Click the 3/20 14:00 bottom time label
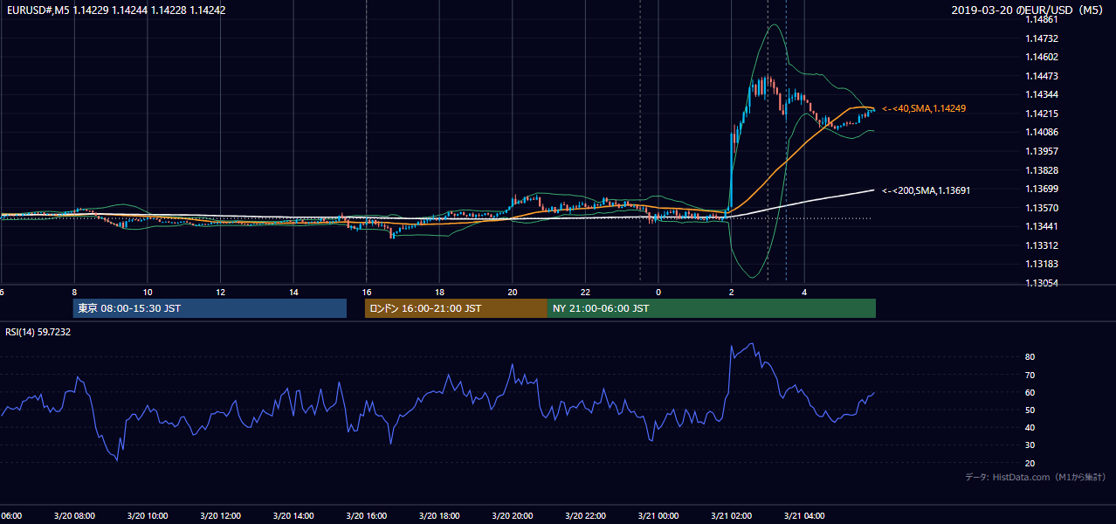 pos(293,516)
